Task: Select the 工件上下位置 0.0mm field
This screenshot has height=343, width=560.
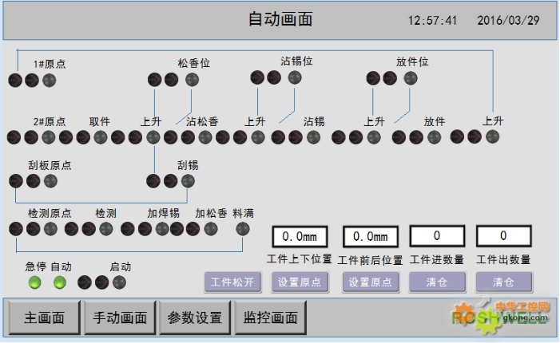Action: [300, 236]
